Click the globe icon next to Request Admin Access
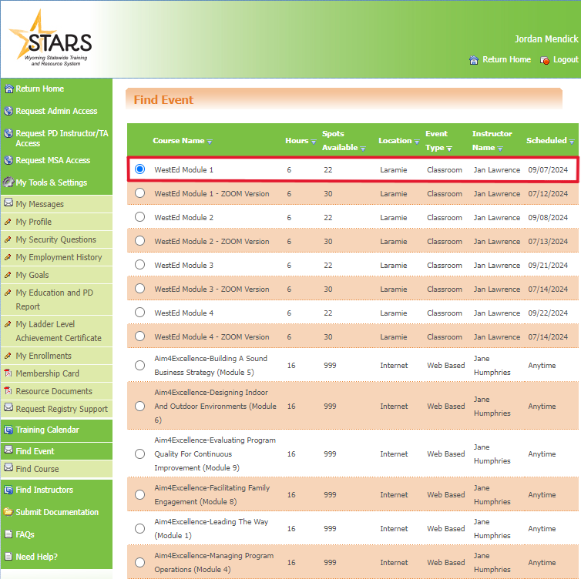 (8, 111)
